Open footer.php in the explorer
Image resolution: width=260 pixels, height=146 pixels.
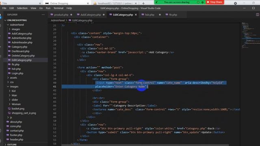coord(16,135)
